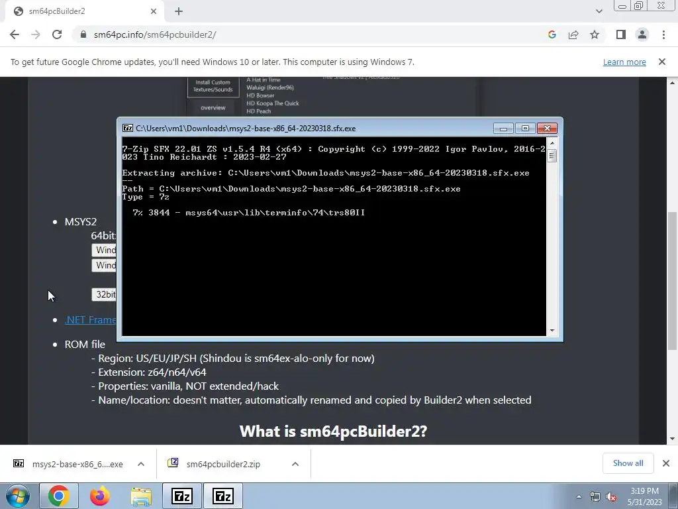Open the Windows Start menu
This screenshot has height=509, width=678.
click(x=18, y=496)
